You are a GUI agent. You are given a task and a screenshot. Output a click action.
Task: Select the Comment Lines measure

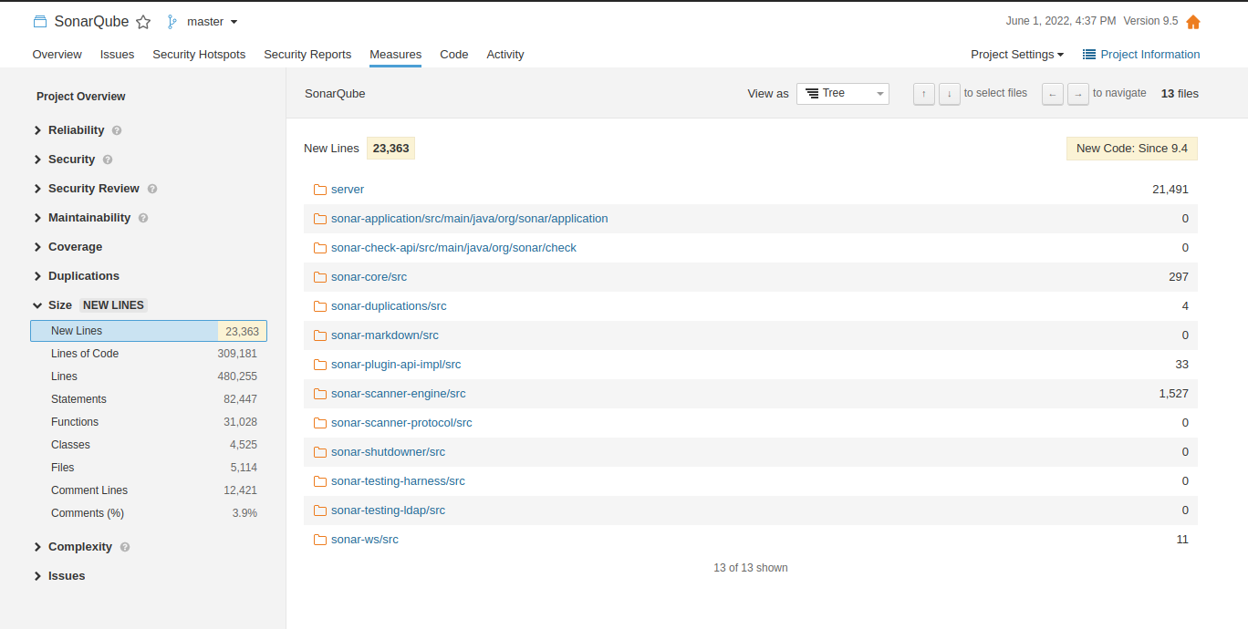(x=149, y=490)
